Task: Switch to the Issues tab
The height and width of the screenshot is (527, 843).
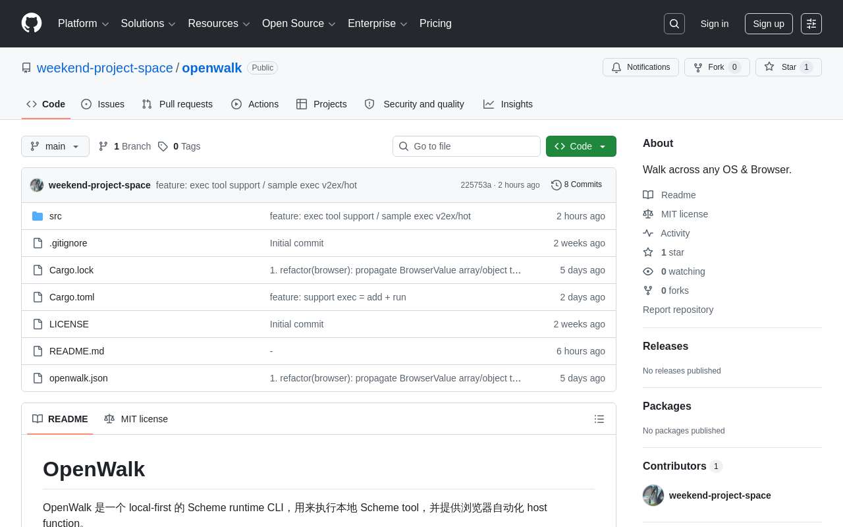Action: coord(111,104)
